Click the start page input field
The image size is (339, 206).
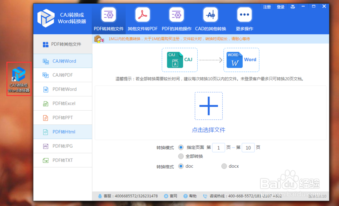pyautogui.click(x=219, y=148)
